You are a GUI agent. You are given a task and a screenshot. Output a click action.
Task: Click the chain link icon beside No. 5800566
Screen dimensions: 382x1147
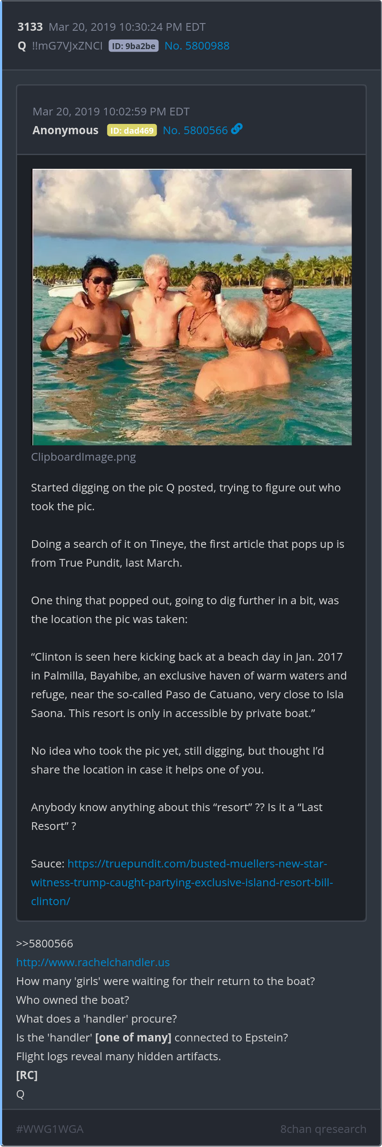pos(237,129)
